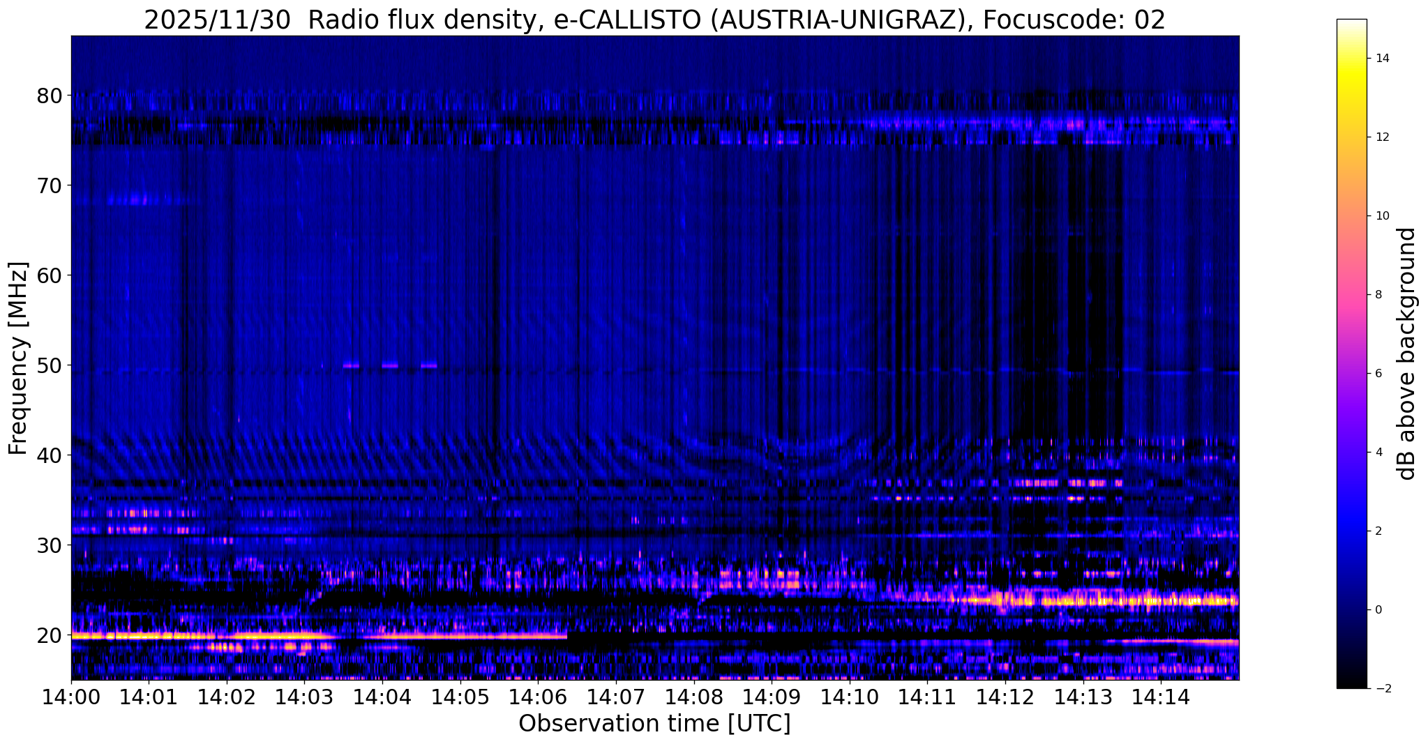Viewport: 1428px width, 744px height.
Task: Click the colorbar tick label 10
Action: (1383, 216)
